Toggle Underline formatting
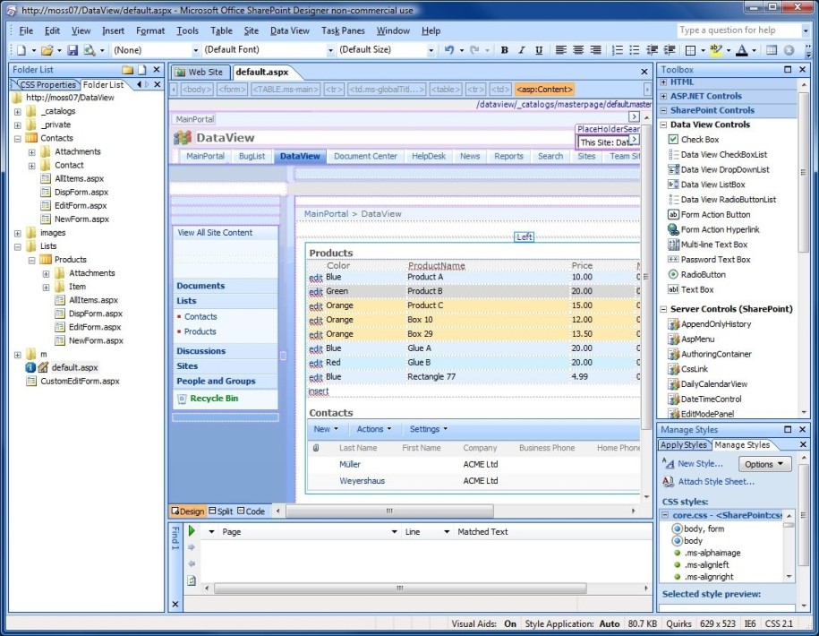The width and height of the screenshot is (819, 636). pos(539,50)
